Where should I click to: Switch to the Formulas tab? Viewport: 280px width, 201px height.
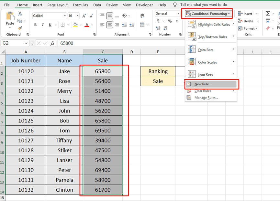(x=80, y=5)
